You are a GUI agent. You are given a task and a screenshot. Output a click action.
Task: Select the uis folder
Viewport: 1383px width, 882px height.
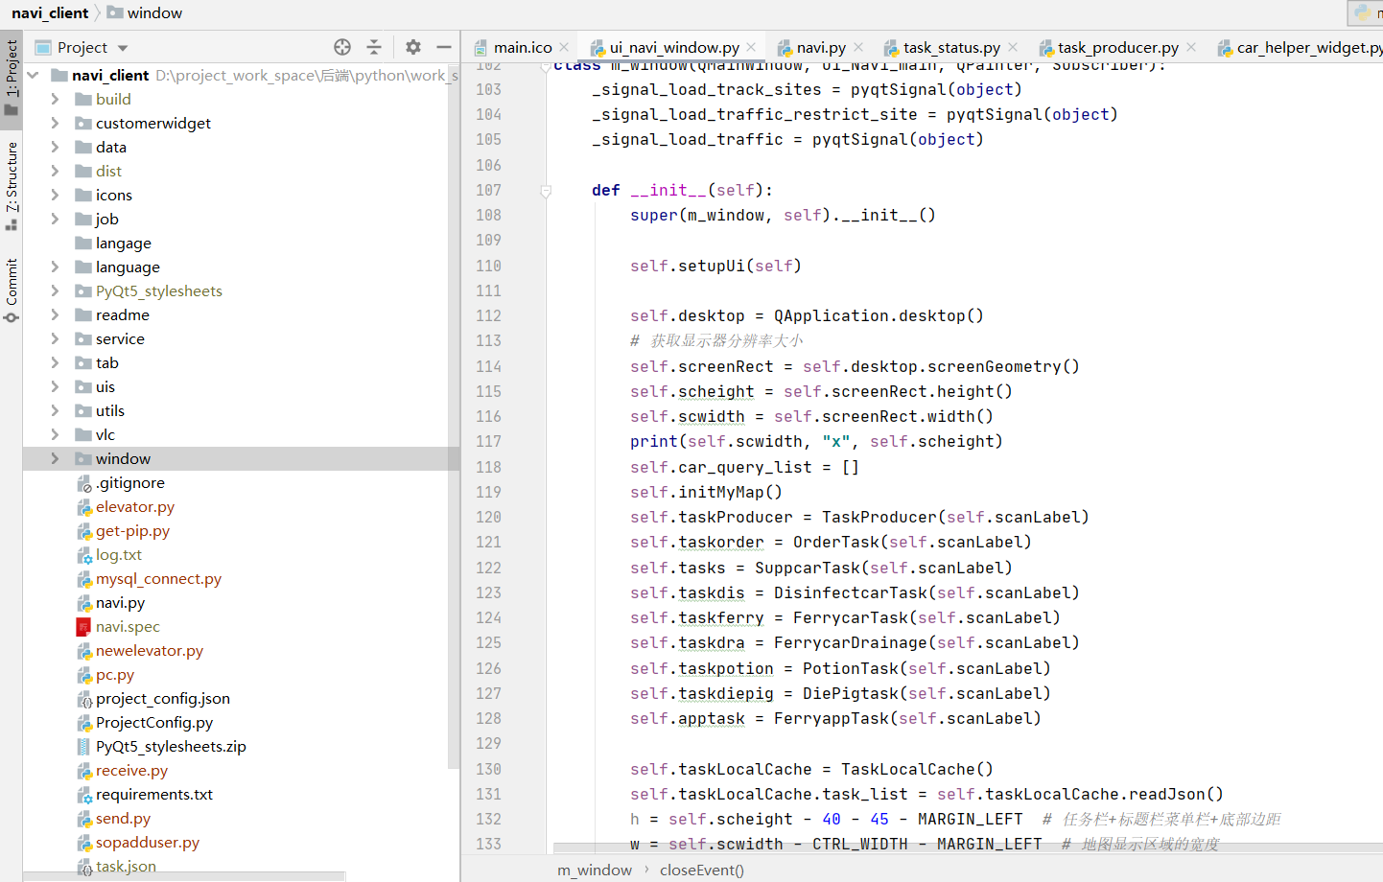(x=105, y=386)
